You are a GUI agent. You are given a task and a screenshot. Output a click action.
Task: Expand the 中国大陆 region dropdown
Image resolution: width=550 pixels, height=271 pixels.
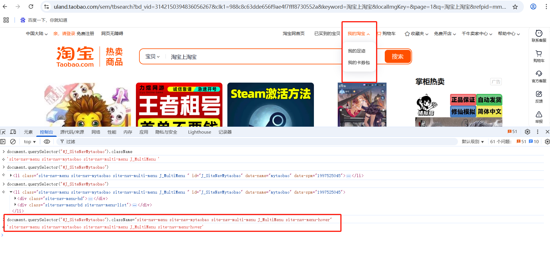[x=37, y=34]
